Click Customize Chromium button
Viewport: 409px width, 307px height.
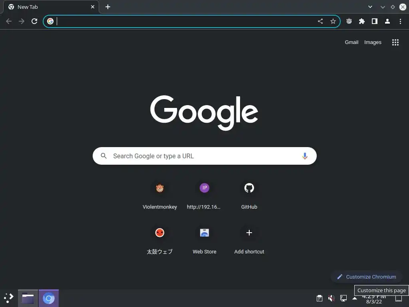coord(367,277)
